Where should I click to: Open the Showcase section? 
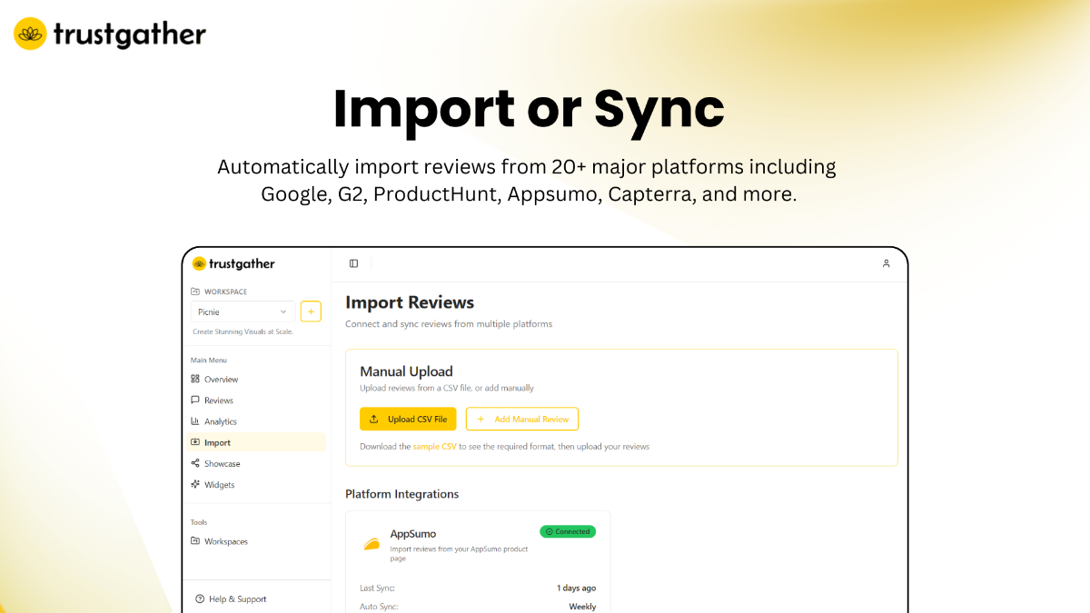pyautogui.click(x=222, y=464)
